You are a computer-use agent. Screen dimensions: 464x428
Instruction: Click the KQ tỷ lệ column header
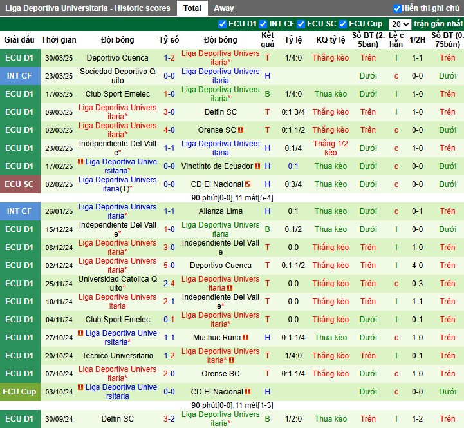click(331, 40)
